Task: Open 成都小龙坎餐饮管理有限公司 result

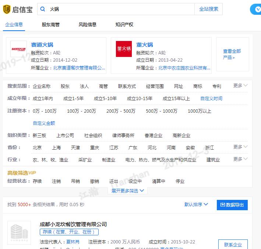Action: pyautogui.click(x=73, y=224)
